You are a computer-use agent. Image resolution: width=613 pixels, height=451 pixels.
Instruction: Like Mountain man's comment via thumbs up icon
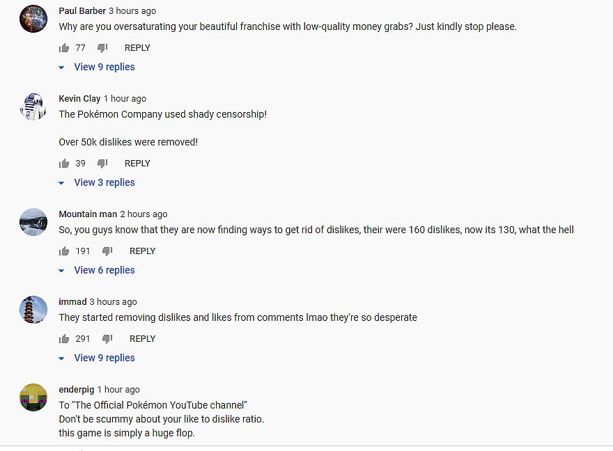click(63, 251)
